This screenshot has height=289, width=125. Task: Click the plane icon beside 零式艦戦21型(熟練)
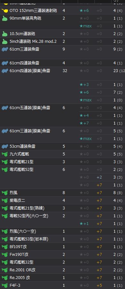(x=5, y=208)
